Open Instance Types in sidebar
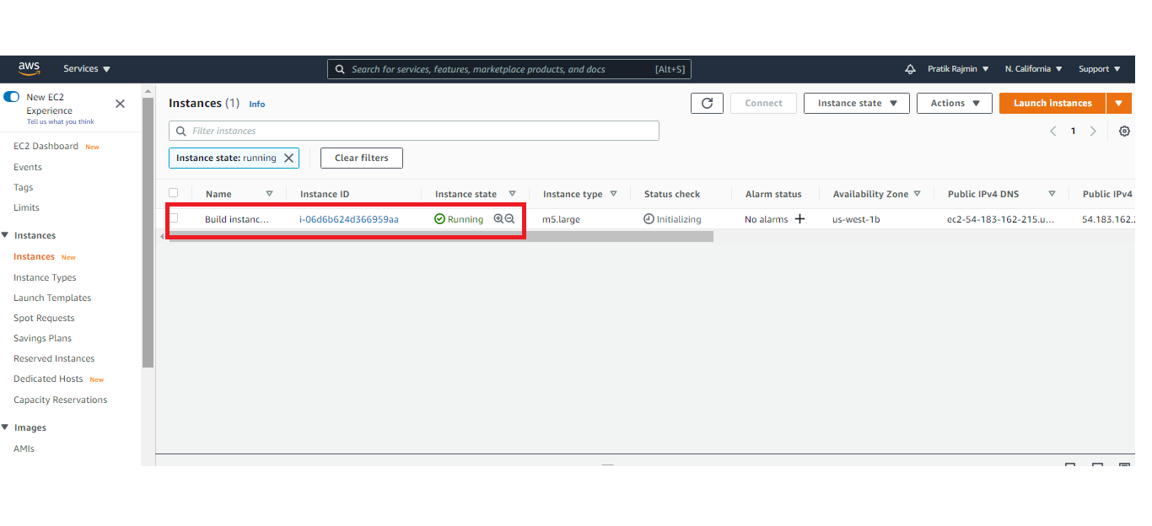 [x=45, y=277]
